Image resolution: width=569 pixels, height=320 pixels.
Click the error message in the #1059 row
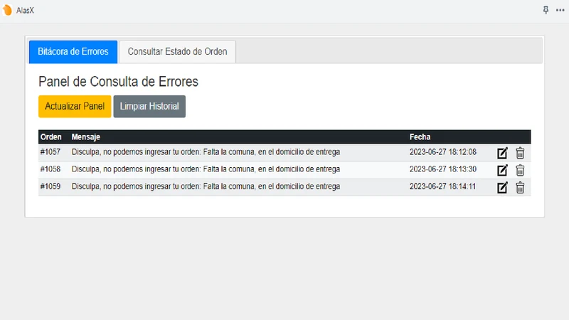[206, 186]
